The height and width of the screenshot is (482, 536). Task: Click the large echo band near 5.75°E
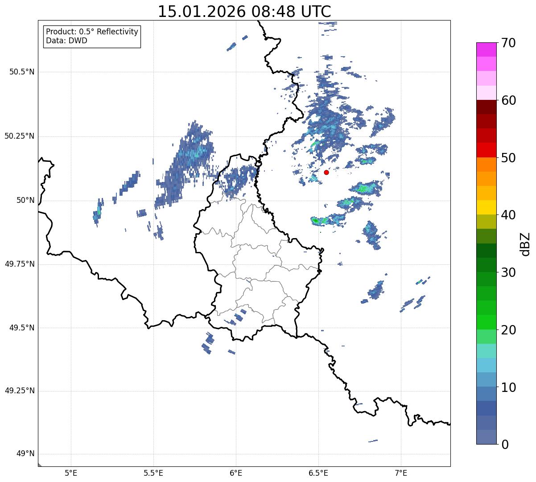[x=185, y=165]
